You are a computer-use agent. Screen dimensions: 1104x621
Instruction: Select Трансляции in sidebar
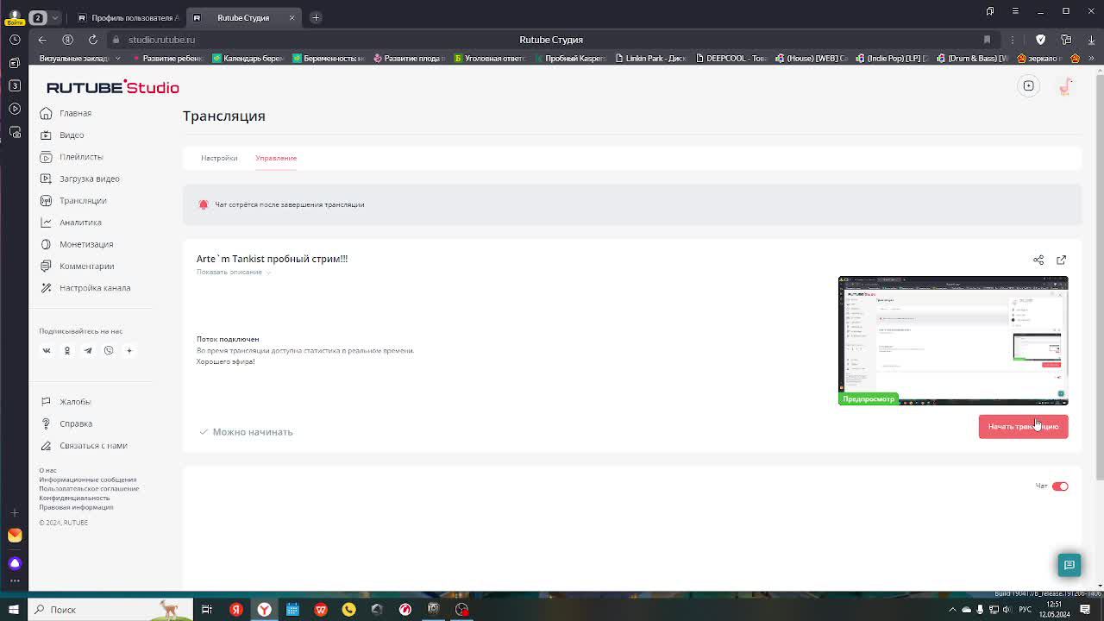[x=73, y=200]
